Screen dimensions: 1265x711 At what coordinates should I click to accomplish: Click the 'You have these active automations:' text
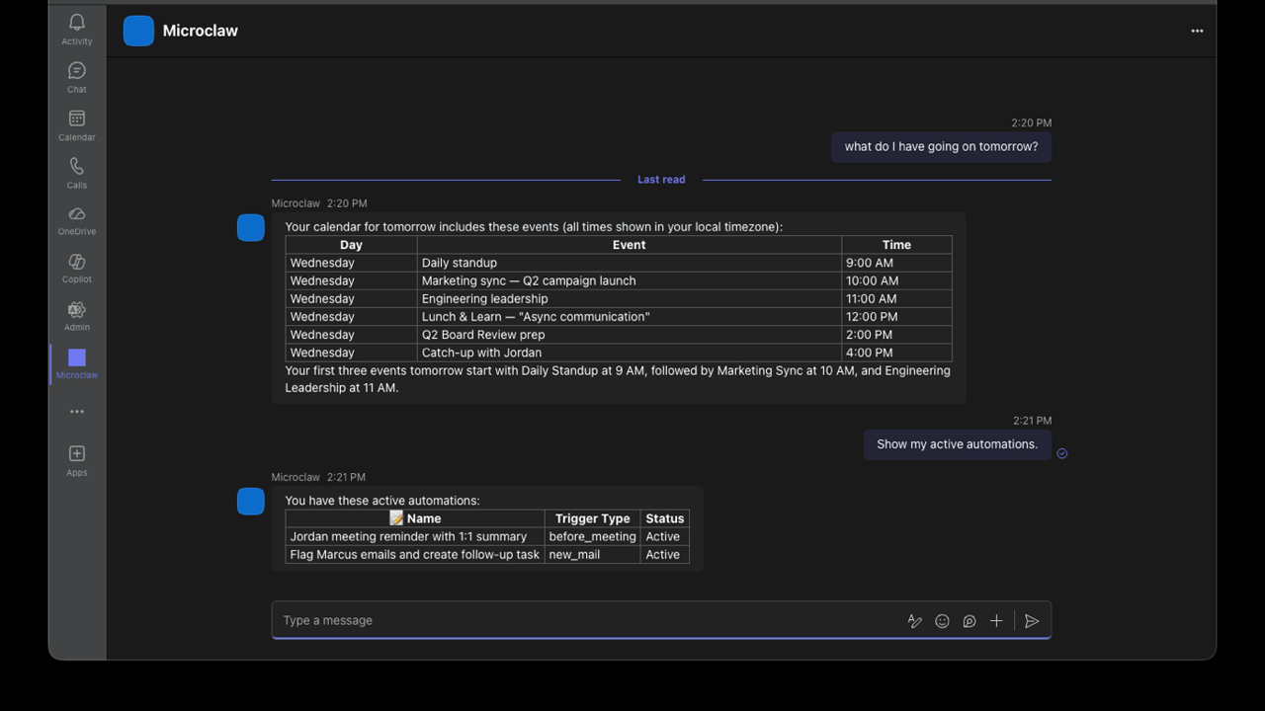382,501
